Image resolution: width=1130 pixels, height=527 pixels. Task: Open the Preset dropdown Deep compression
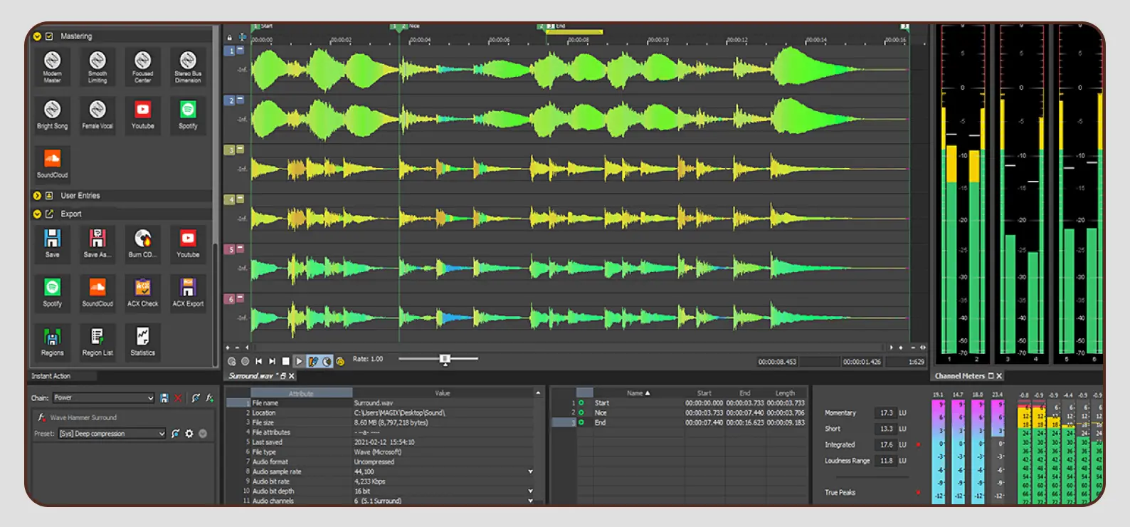[112, 434]
